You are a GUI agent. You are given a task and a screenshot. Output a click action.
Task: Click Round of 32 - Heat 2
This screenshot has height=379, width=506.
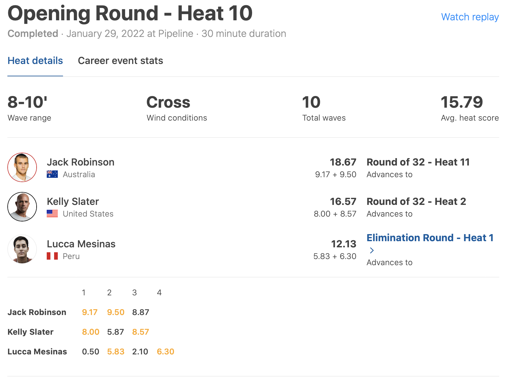pos(416,201)
